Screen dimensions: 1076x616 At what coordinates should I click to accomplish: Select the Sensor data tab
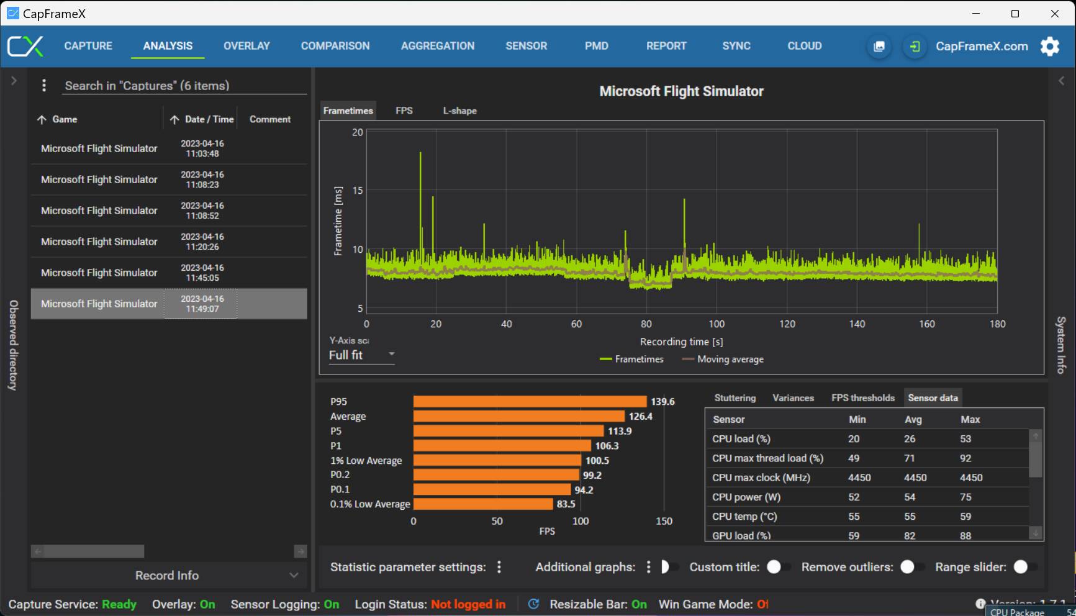click(933, 398)
